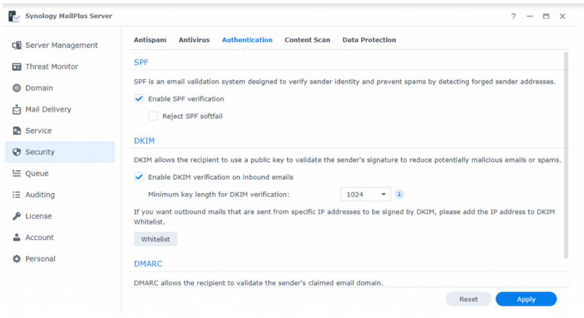Viewport: 584px width, 318px height.
Task: Toggle Enable DKIM verification on inbound emails
Action: [139, 177]
